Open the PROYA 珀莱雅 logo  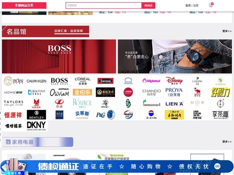[x=174, y=92]
